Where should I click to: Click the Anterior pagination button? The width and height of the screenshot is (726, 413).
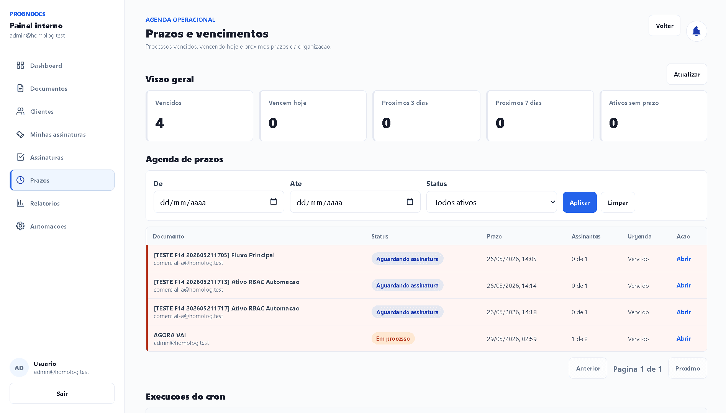[x=588, y=368]
